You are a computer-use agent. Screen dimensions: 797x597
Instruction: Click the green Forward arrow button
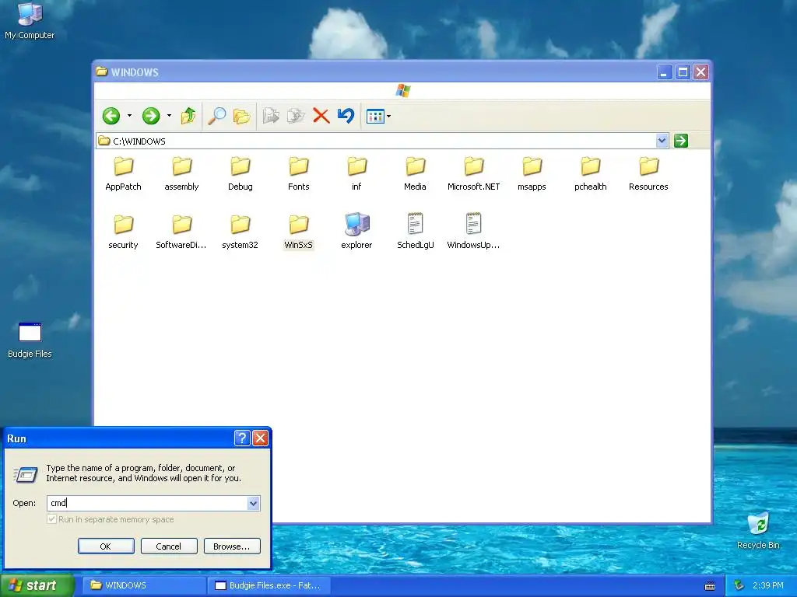click(x=150, y=117)
